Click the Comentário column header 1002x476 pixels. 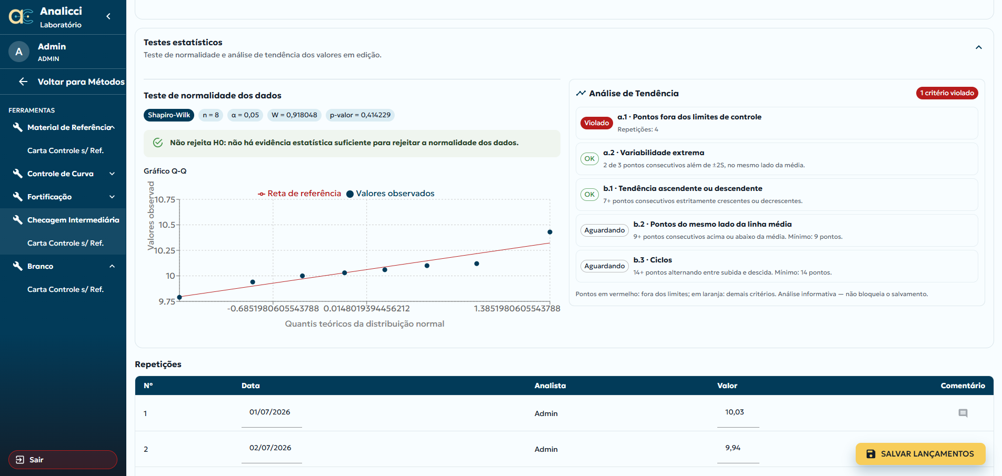coord(963,386)
